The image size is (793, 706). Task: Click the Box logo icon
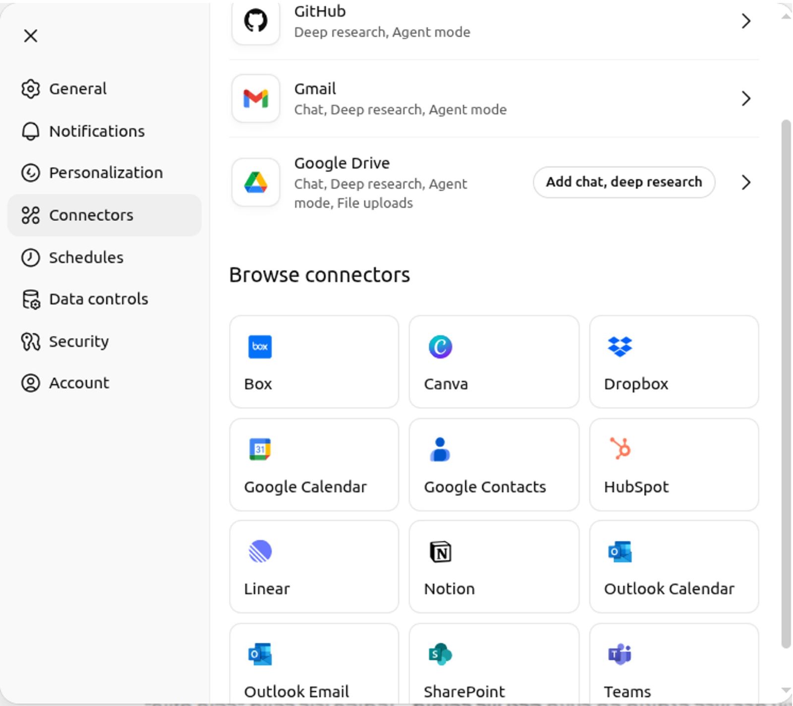coord(260,347)
